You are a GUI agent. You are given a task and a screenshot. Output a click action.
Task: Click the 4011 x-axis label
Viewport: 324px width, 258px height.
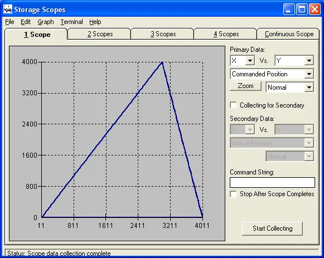pyautogui.click(x=202, y=225)
